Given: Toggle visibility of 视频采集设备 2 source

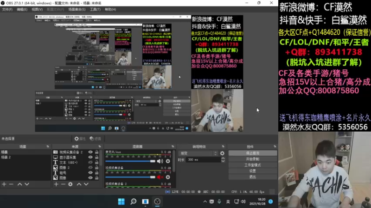Looking at the screenshot, I should (x=90, y=152).
